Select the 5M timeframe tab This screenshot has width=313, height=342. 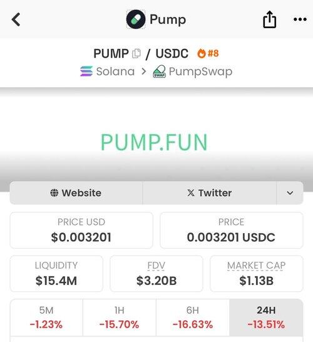pyautogui.click(x=46, y=318)
